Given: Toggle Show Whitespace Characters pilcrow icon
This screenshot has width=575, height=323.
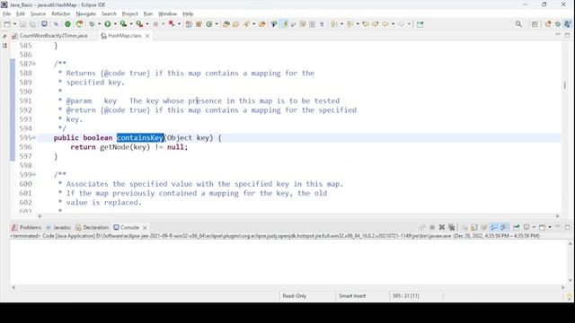Looking at the screenshot, I should pyautogui.click(x=322, y=24).
